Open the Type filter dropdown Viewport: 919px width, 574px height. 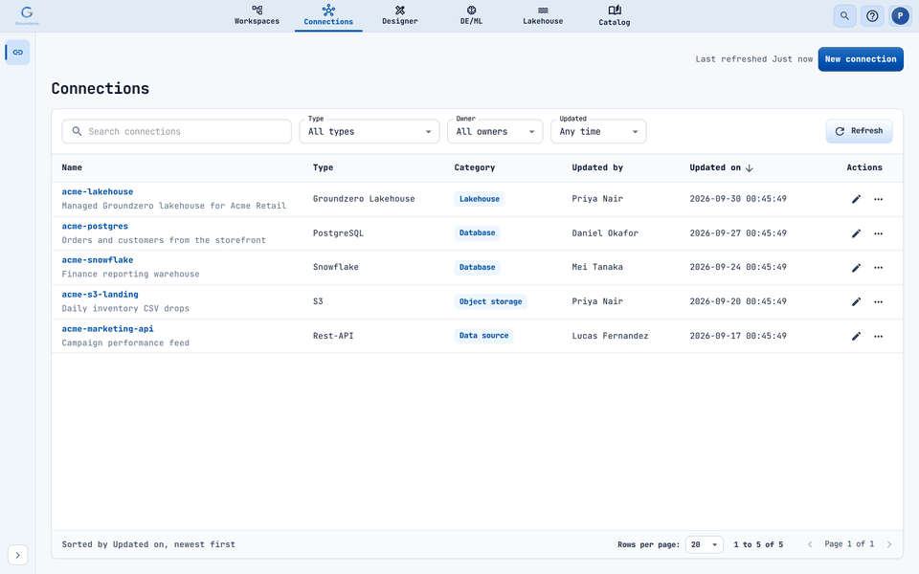[370, 131]
